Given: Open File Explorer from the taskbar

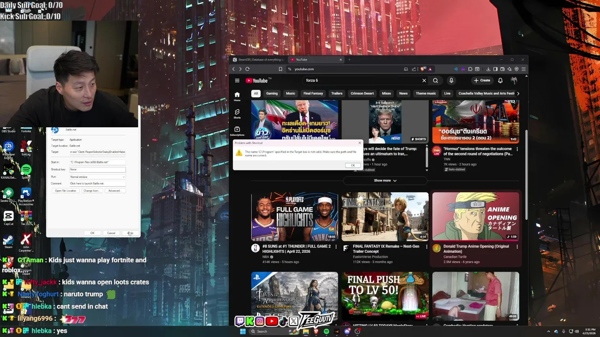Looking at the screenshot, I should click(x=306, y=331).
